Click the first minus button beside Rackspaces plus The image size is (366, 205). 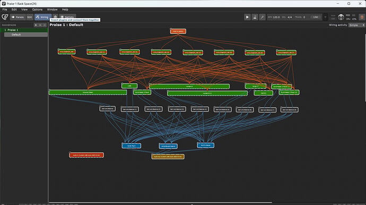pos(40,25)
